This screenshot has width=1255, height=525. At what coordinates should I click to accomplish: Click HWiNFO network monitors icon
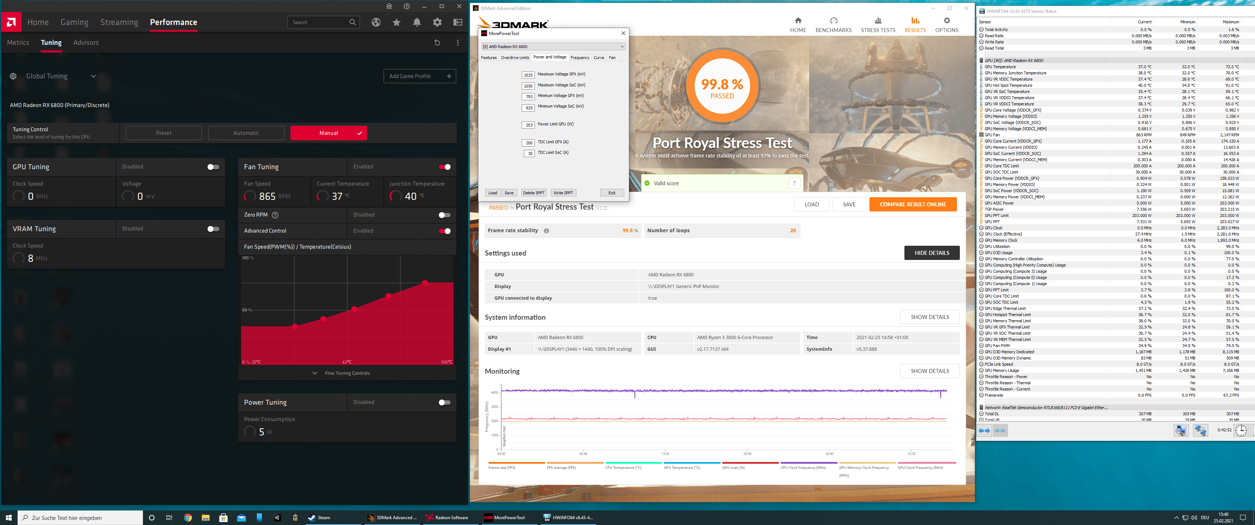point(1200,431)
